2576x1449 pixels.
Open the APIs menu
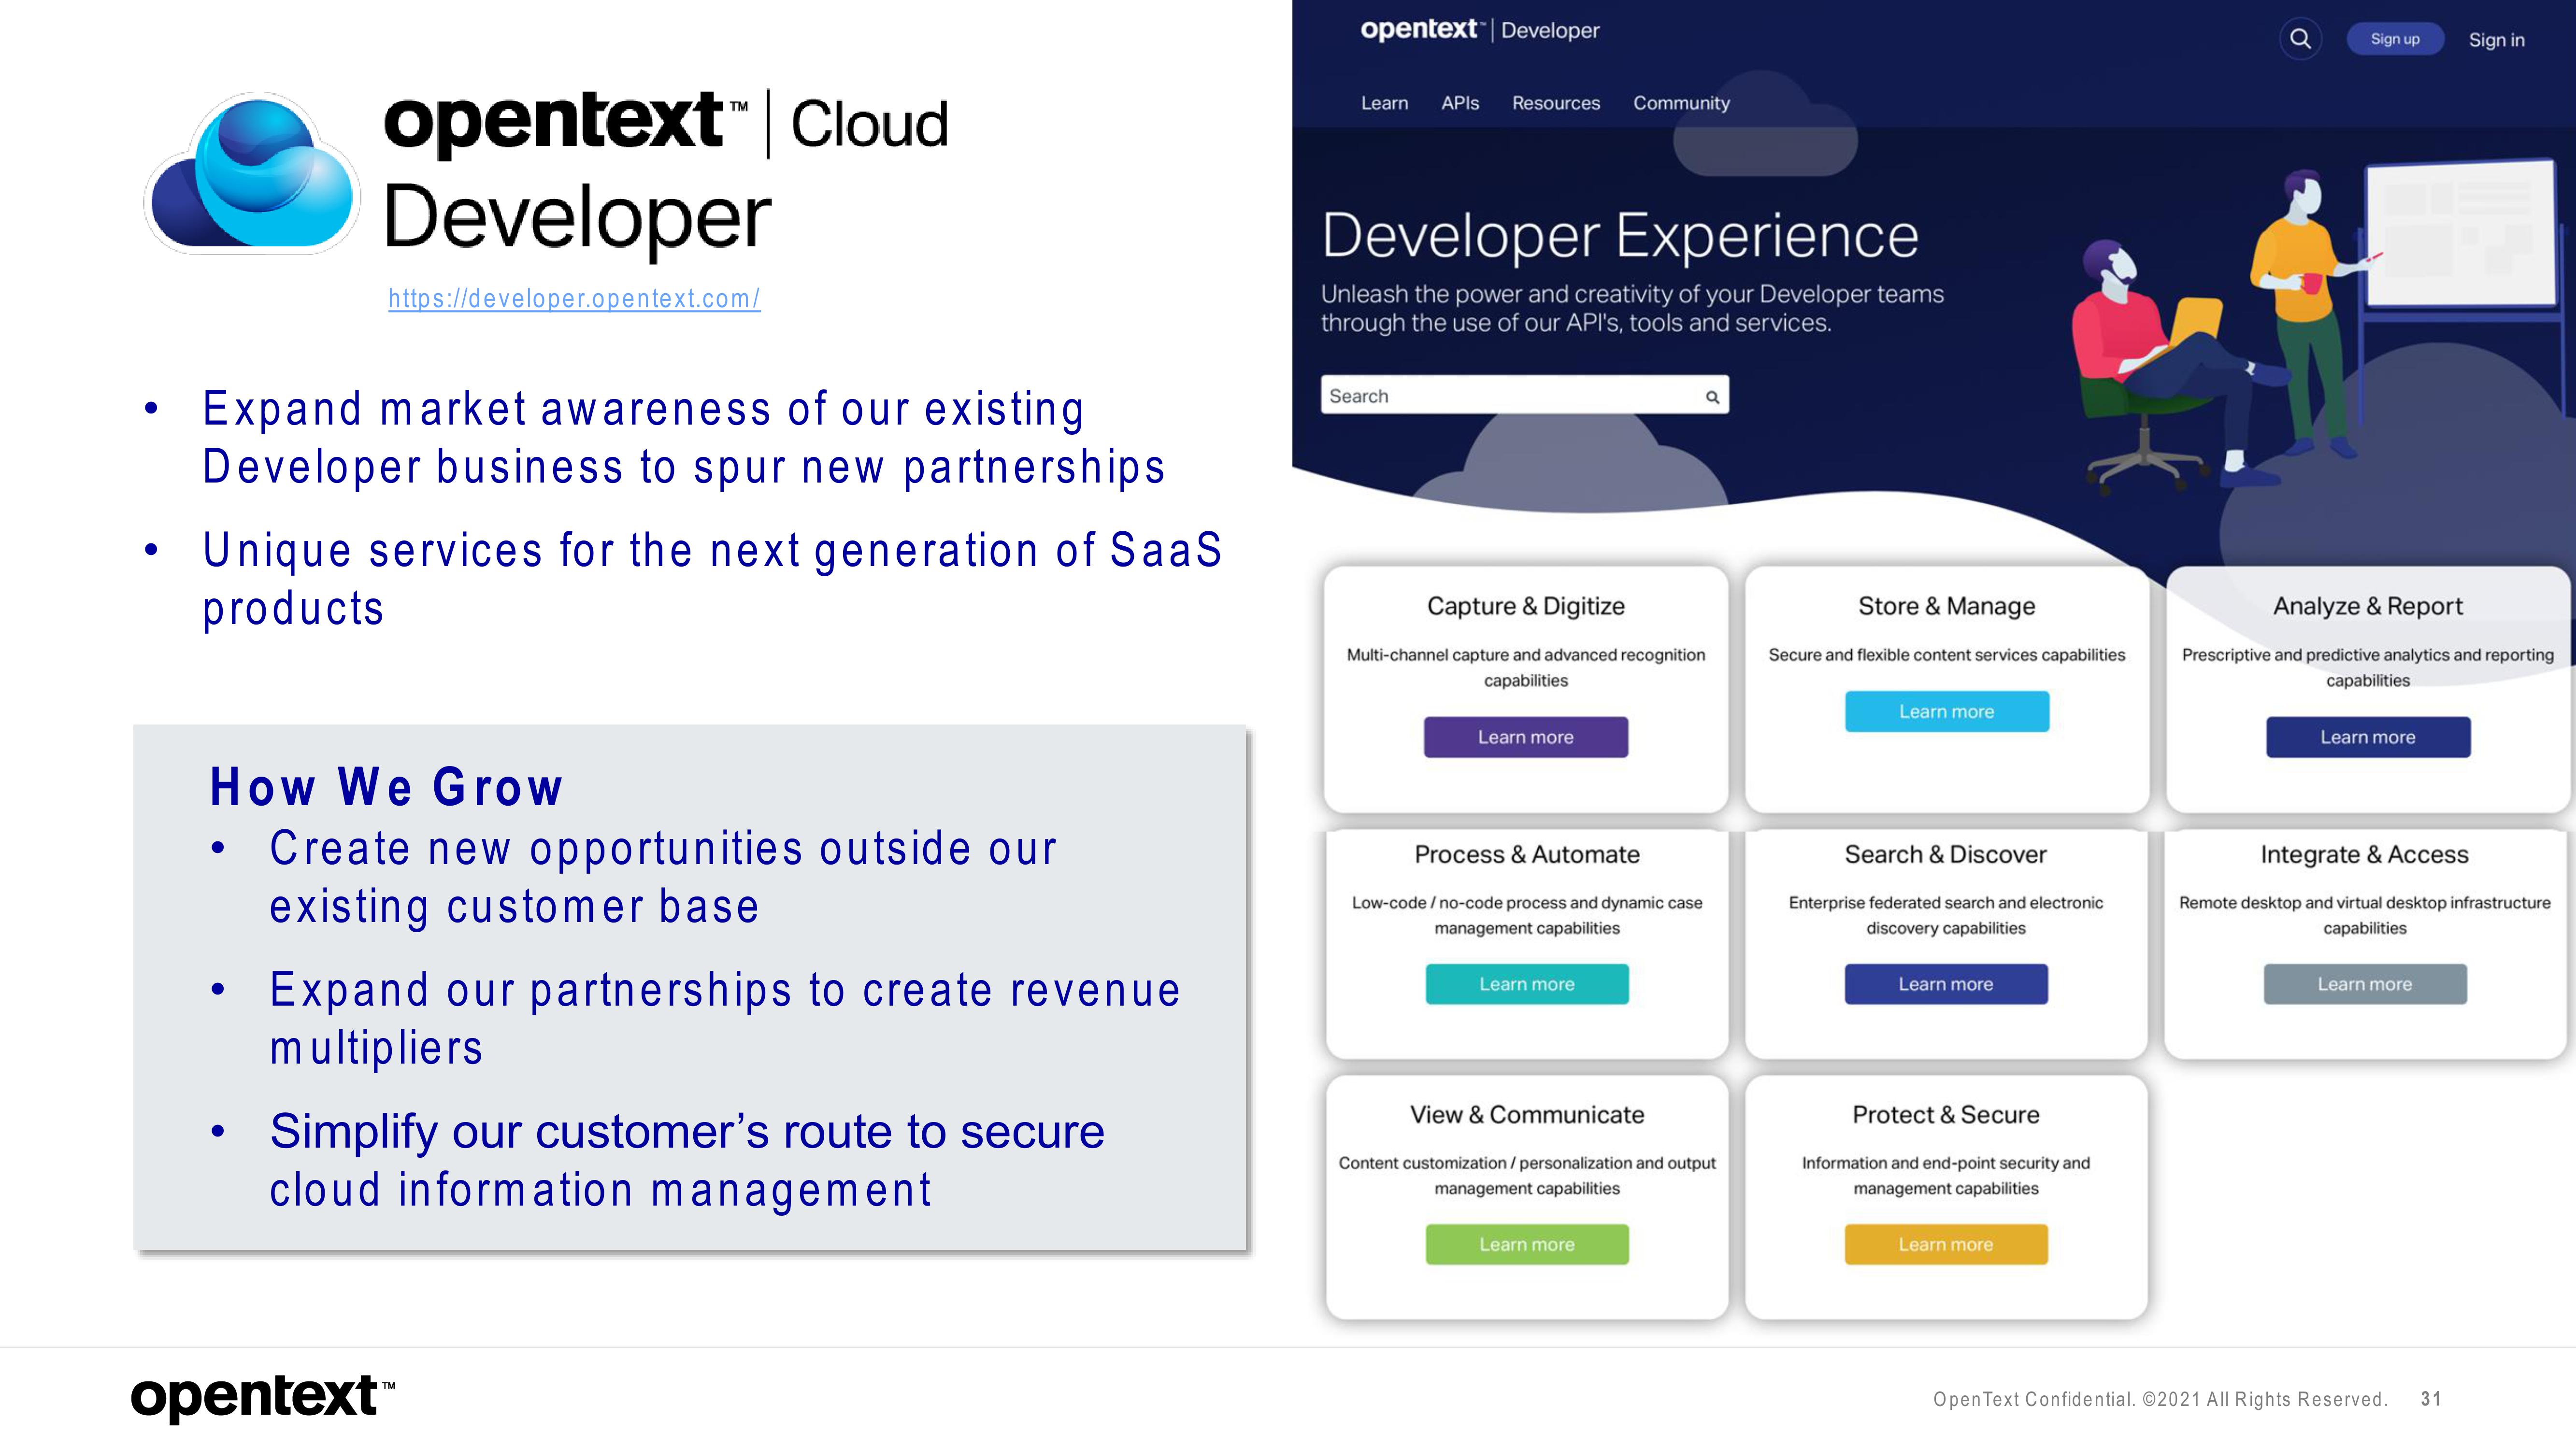pyautogui.click(x=1459, y=103)
